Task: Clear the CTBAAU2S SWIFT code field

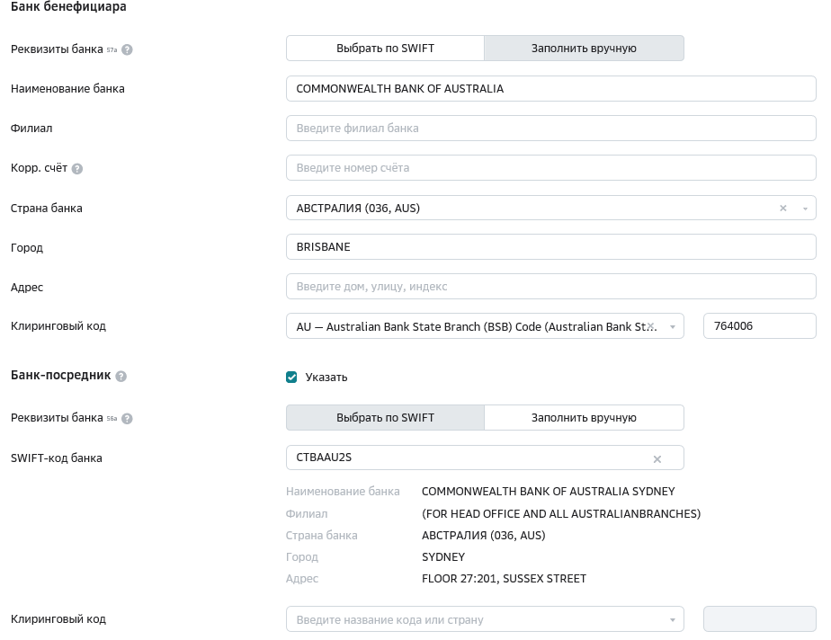Action: (x=657, y=458)
